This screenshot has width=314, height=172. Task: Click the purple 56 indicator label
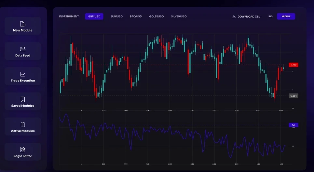coord(293,125)
